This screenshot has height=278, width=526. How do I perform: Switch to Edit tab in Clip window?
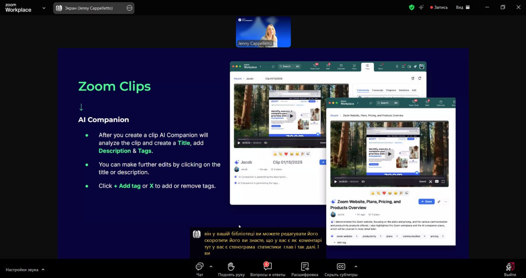click(414, 90)
